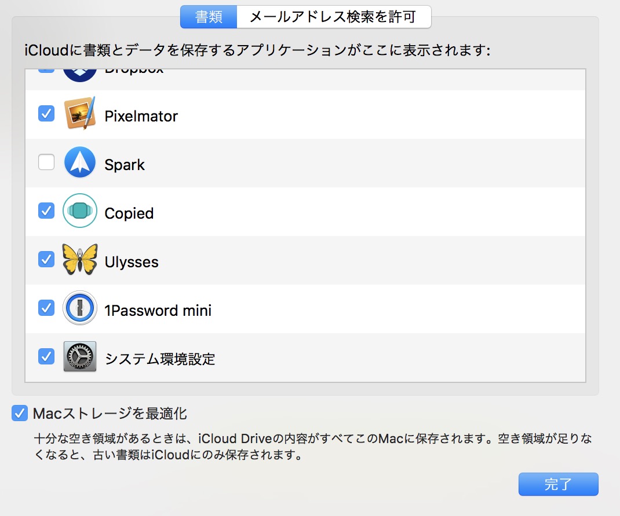Click the Macストレージを最適化 label
The image size is (620, 516).
pyautogui.click(x=110, y=414)
